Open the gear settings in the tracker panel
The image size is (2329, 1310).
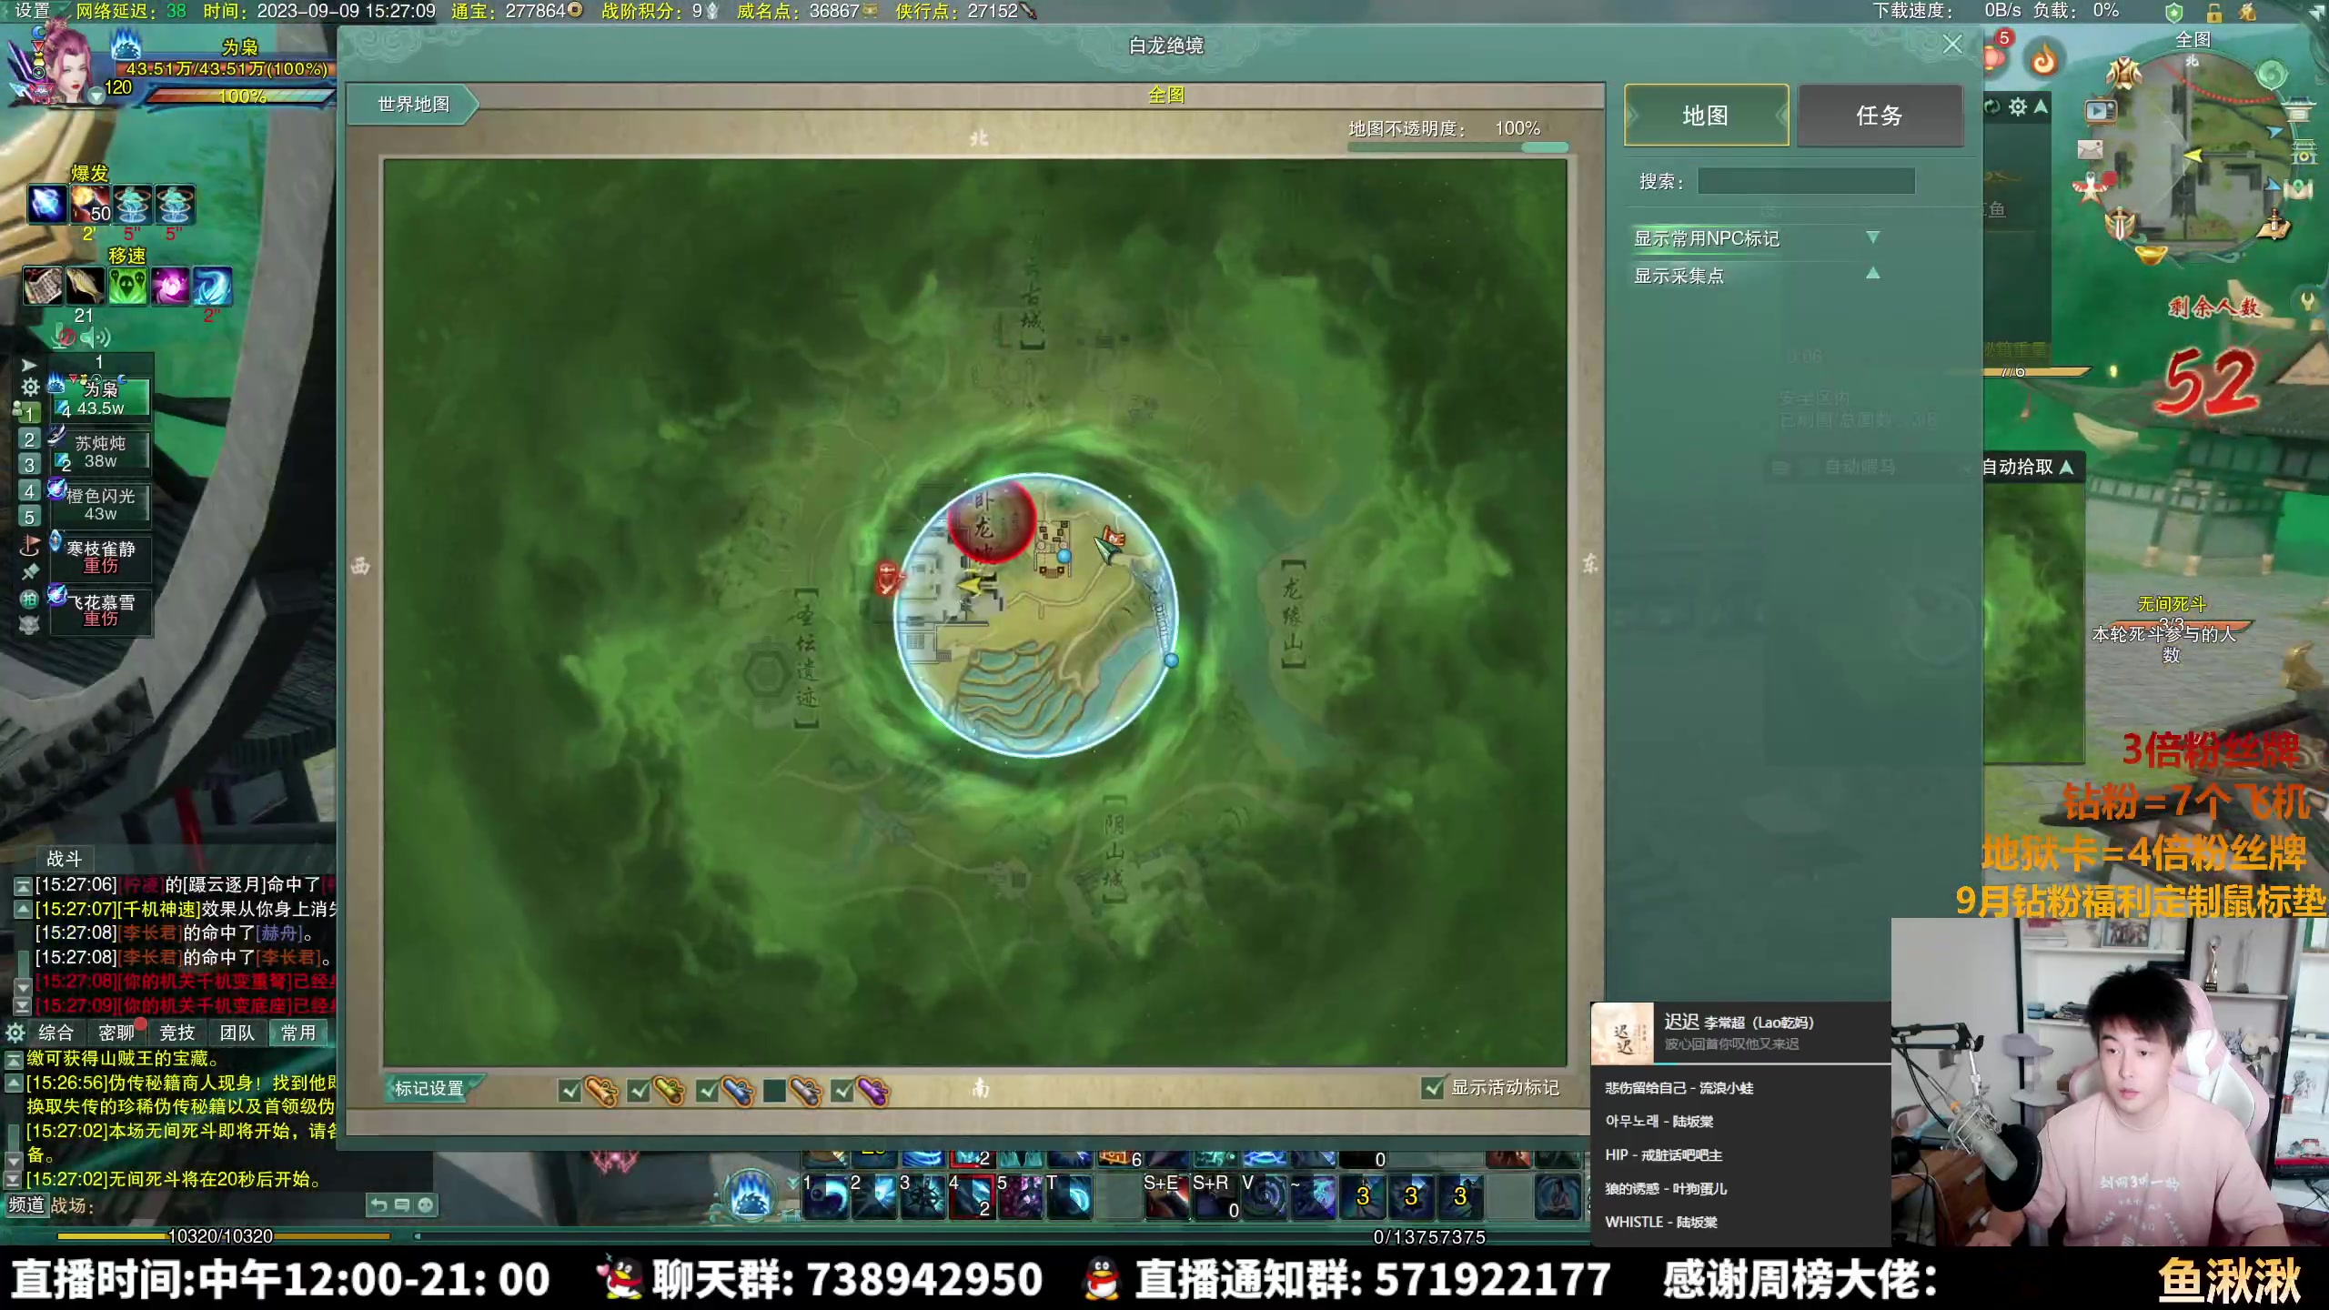pyautogui.click(x=2018, y=107)
